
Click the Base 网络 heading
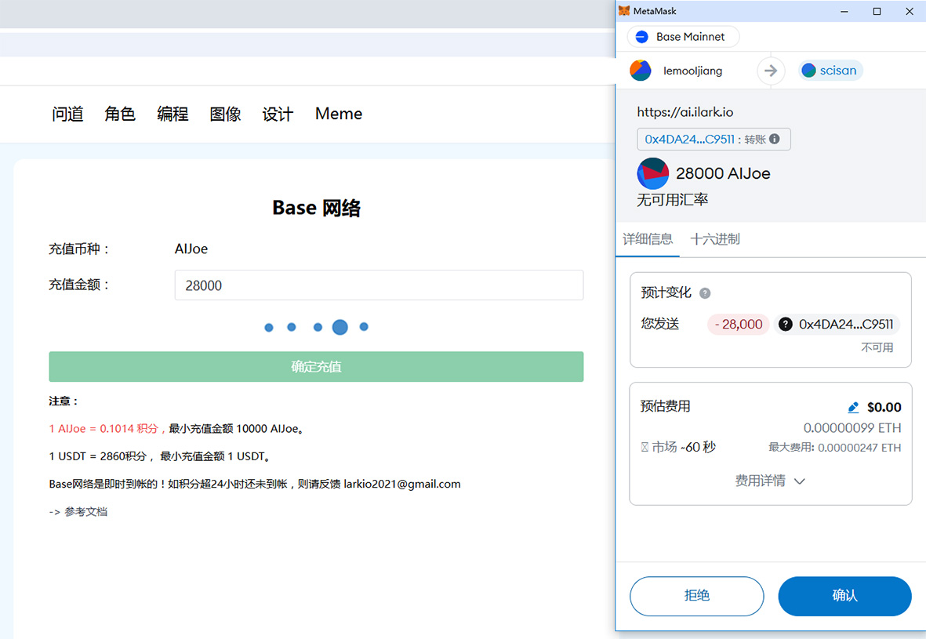[x=316, y=208]
